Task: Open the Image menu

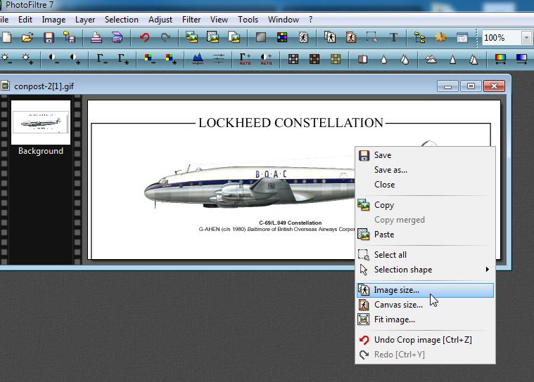Action: coord(53,20)
